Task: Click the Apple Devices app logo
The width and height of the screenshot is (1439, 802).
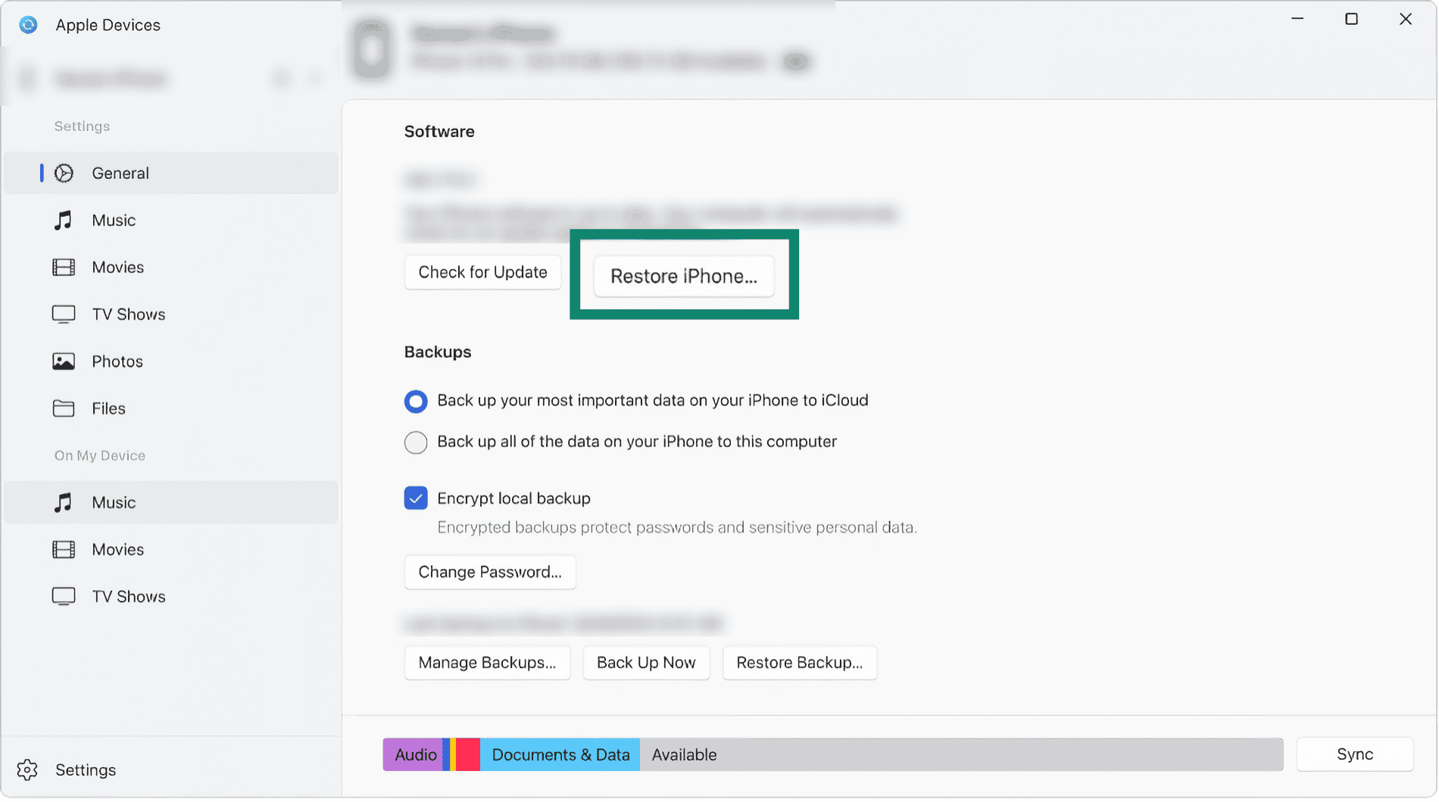Action: 28,25
